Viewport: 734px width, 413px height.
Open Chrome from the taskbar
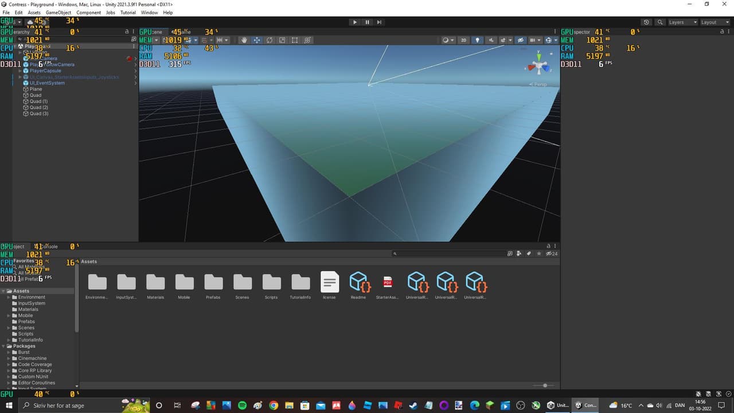point(274,405)
